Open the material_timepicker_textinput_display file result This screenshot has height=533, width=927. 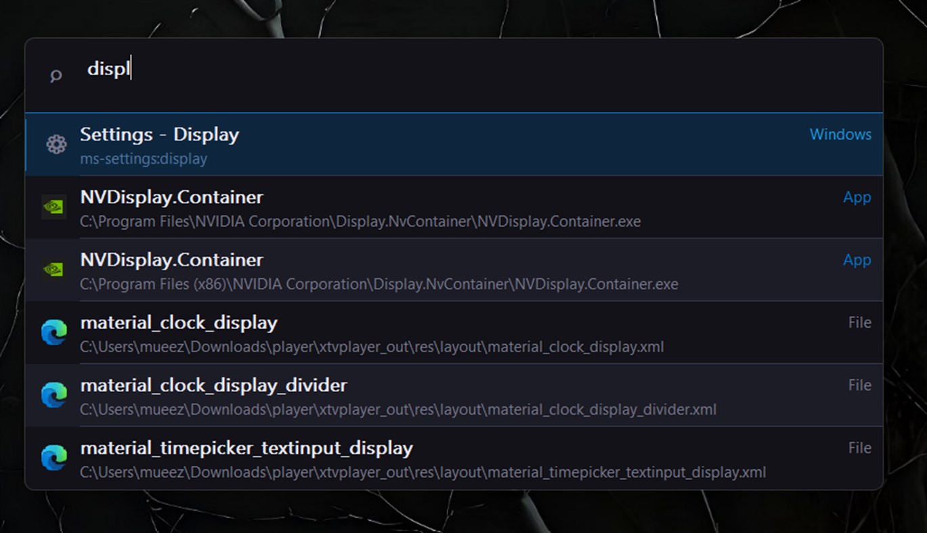coord(454,458)
